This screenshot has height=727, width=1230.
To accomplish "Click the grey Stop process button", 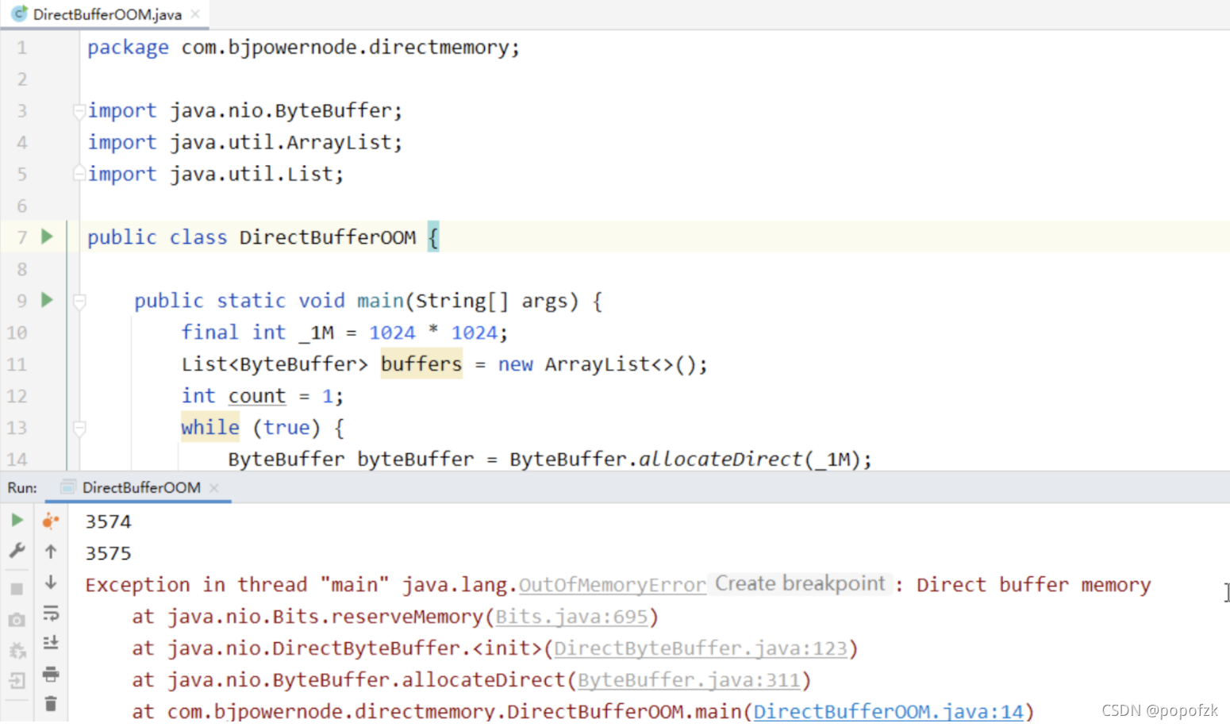I will point(17,589).
